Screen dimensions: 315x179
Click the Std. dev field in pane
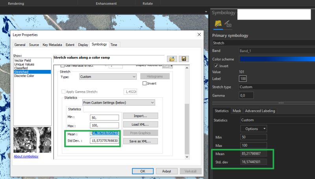pos(254,162)
